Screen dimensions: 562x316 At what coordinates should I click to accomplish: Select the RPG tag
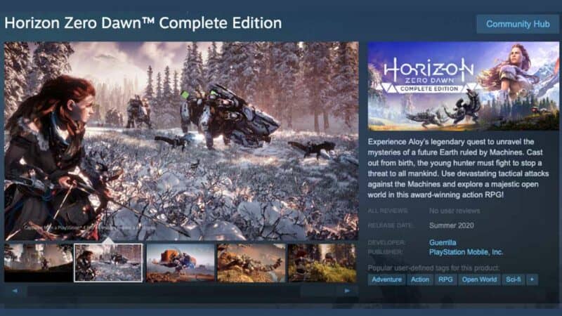click(x=445, y=279)
